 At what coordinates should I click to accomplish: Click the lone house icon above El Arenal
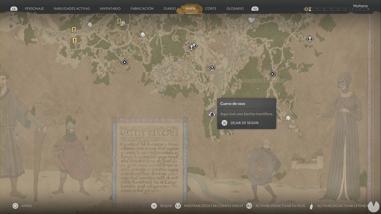point(143,34)
